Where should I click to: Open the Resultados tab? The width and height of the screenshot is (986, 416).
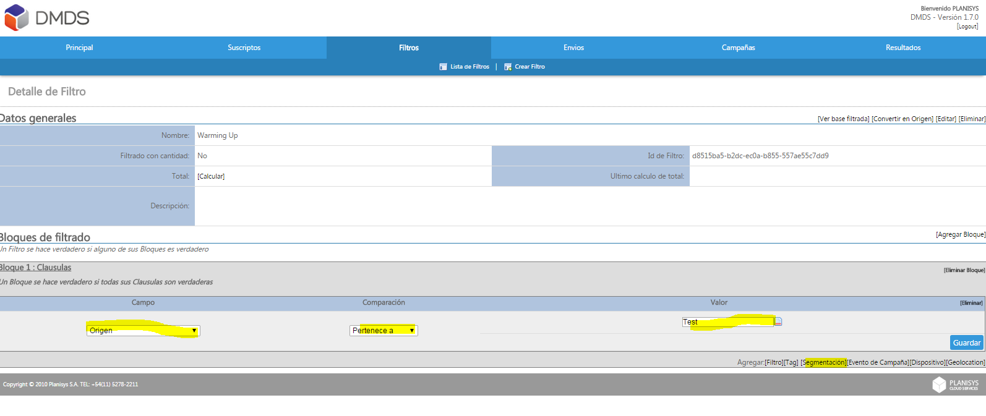click(x=903, y=48)
